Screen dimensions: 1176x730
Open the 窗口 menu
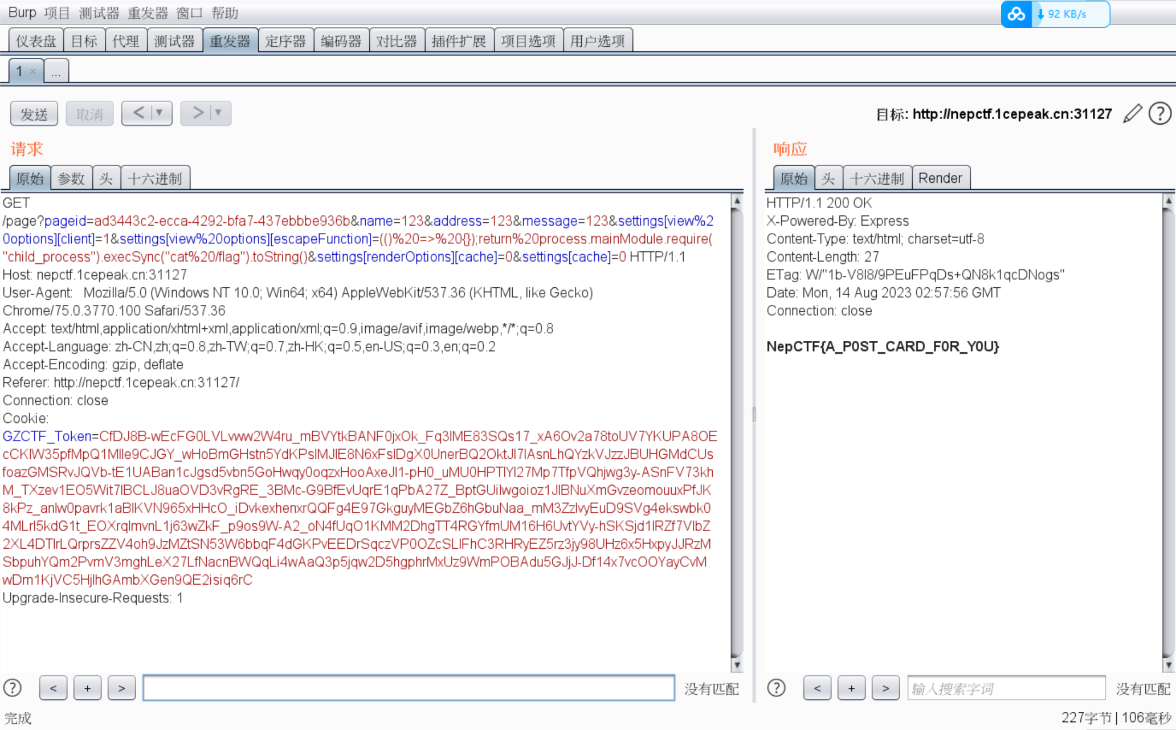(189, 13)
